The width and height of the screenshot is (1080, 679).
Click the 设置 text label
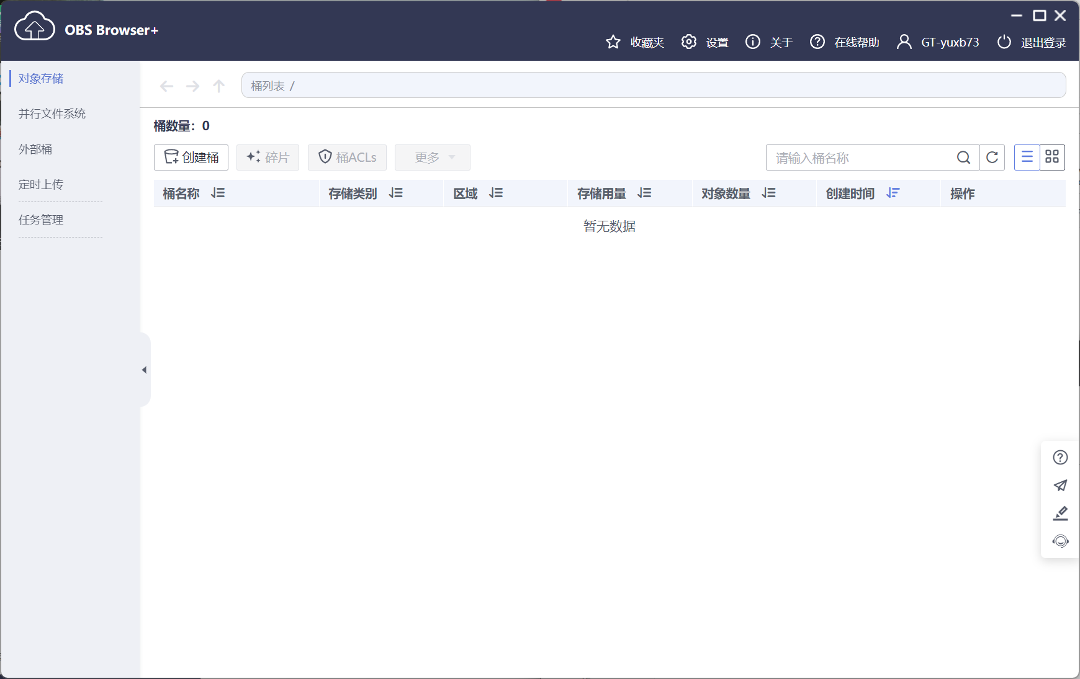pyautogui.click(x=718, y=42)
